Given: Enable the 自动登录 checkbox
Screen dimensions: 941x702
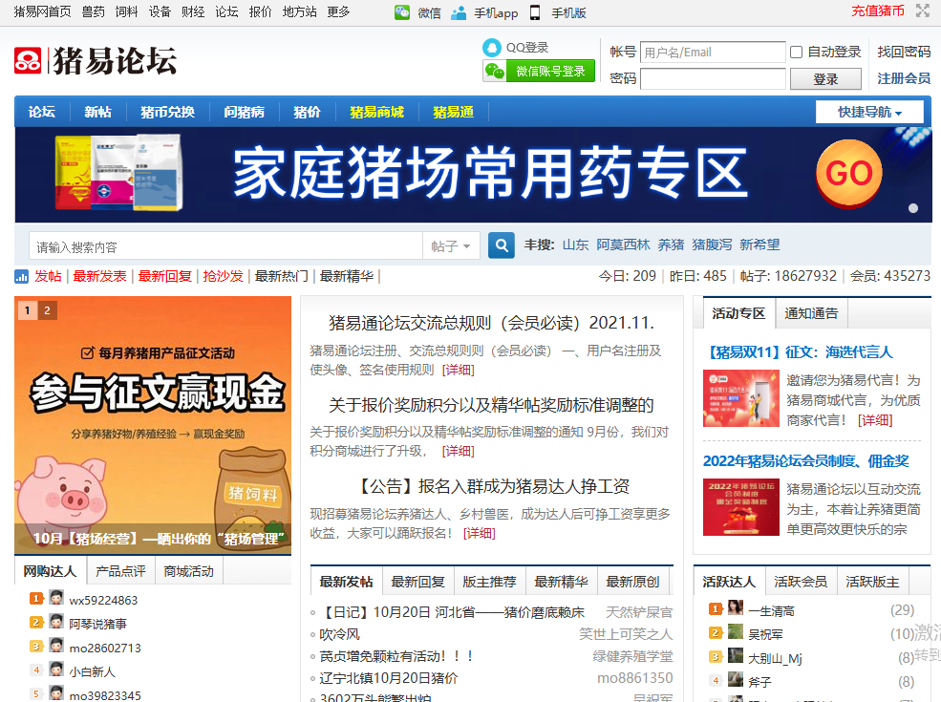Looking at the screenshot, I should (797, 53).
